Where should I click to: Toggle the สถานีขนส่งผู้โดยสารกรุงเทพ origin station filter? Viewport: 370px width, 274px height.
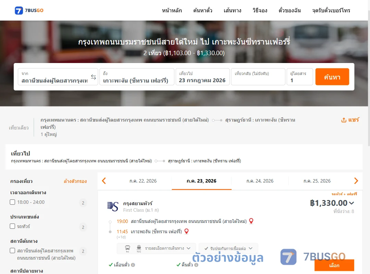click(13, 251)
